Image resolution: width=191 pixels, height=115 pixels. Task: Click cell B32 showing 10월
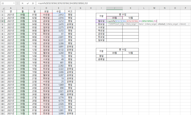pos(23,110)
